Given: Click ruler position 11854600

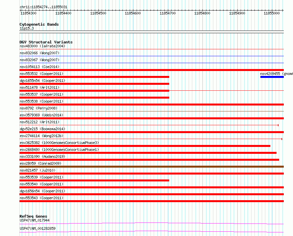Looking at the screenshot, I should [133, 13].
